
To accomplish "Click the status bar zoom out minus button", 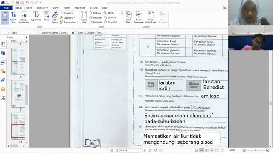I will tap(244, 150).
